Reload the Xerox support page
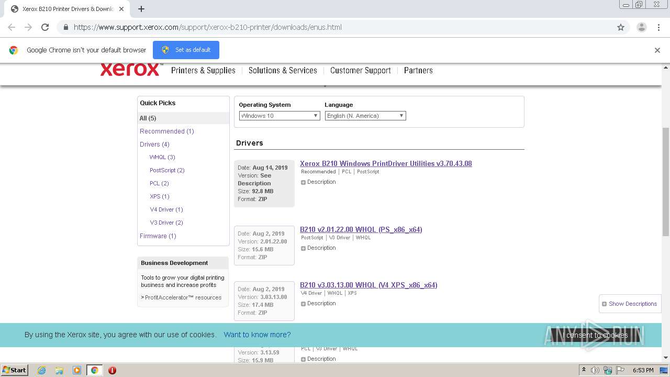The image size is (670, 377). pyautogui.click(x=45, y=27)
